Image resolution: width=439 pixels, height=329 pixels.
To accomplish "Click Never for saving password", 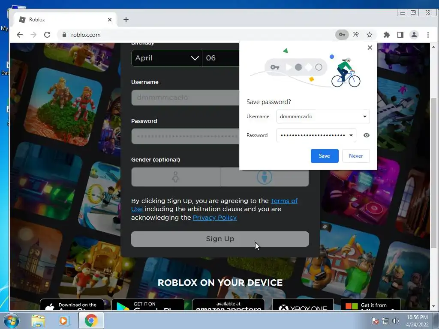I will (x=356, y=156).
